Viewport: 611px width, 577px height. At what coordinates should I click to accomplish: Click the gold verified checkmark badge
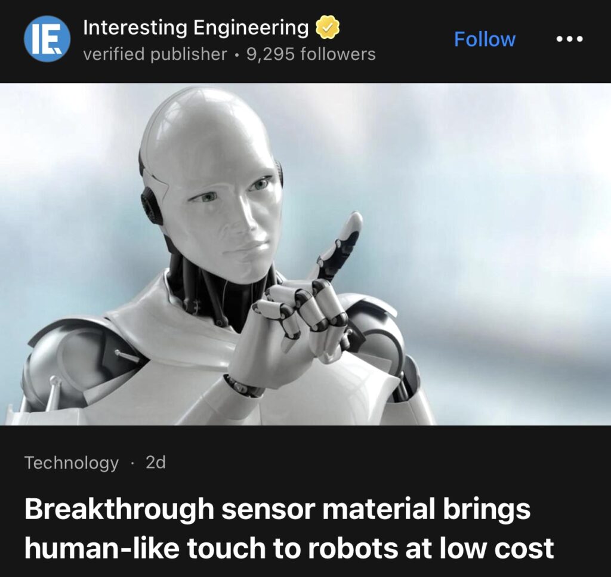click(x=328, y=27)
